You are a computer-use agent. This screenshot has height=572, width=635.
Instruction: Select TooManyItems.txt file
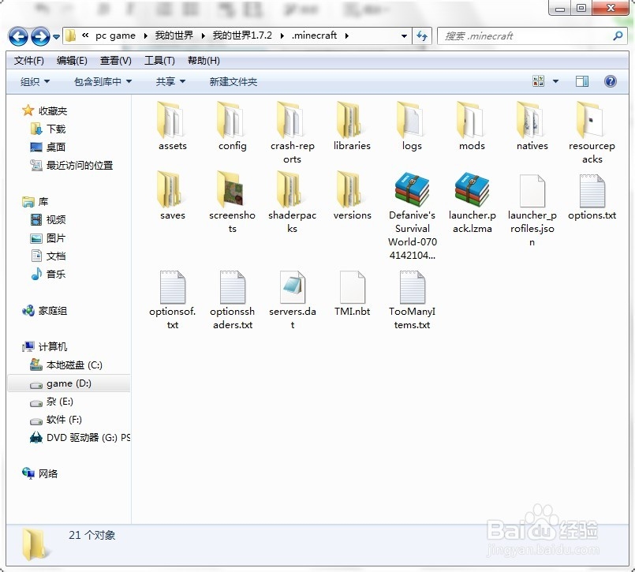(413, 300)
